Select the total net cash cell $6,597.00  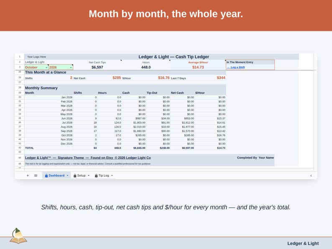click(182, 148)
